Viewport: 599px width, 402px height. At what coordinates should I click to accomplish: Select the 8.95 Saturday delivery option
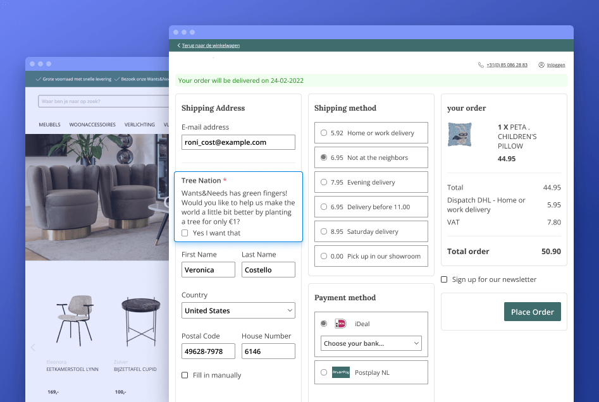coord(323,231)
